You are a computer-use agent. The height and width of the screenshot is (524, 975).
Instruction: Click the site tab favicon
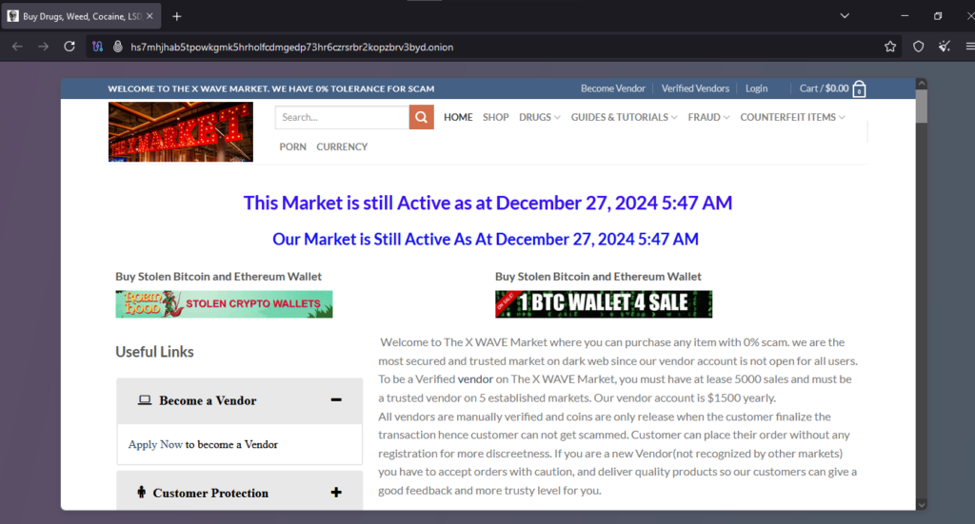13,16
